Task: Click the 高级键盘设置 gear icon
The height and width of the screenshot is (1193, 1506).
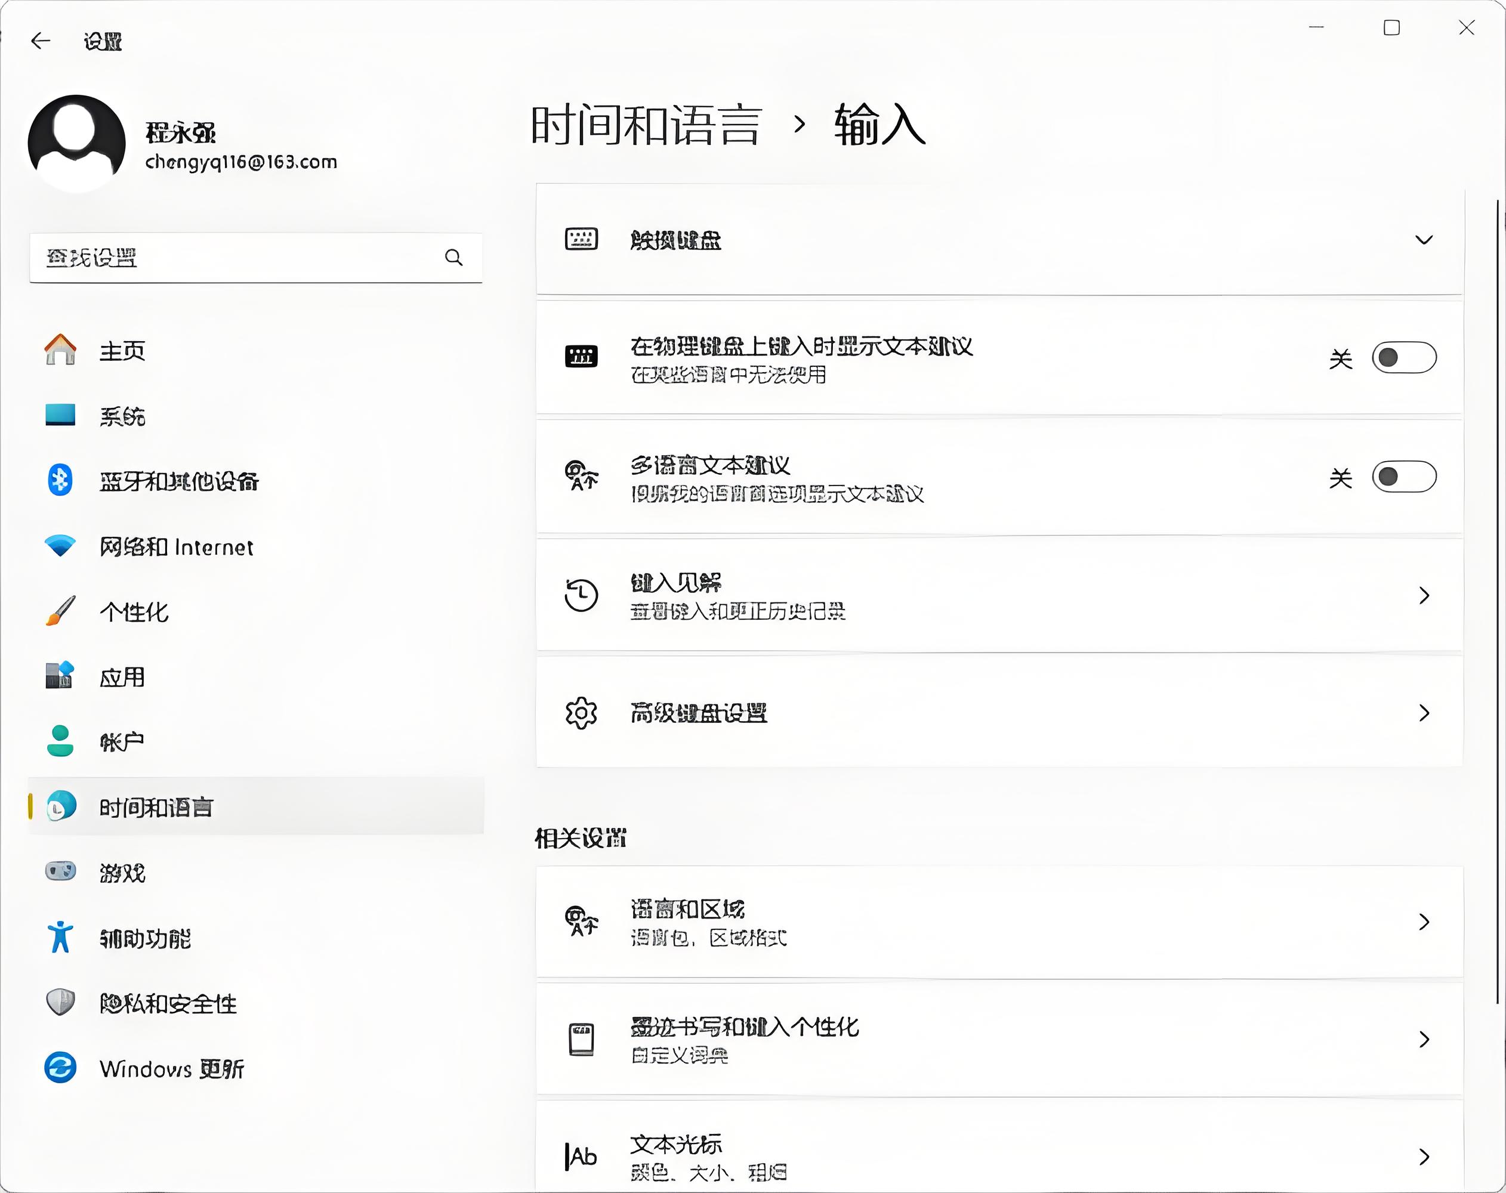Action: (581, 713)
